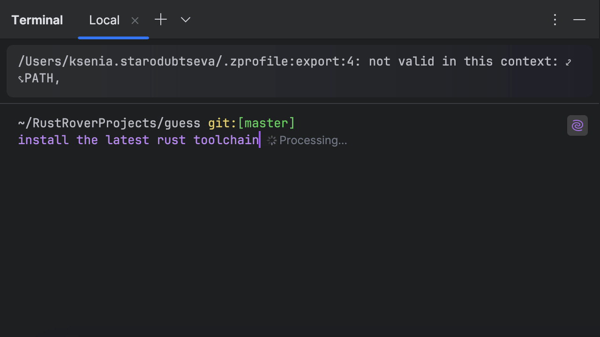This screenshot has width=600, height=337.
Task: Open the terminal options kebab menu
Action: (555, 20)
